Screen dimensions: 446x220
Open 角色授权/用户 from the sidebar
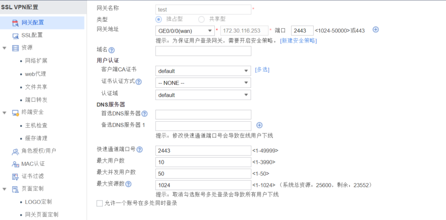coord(38,151)
